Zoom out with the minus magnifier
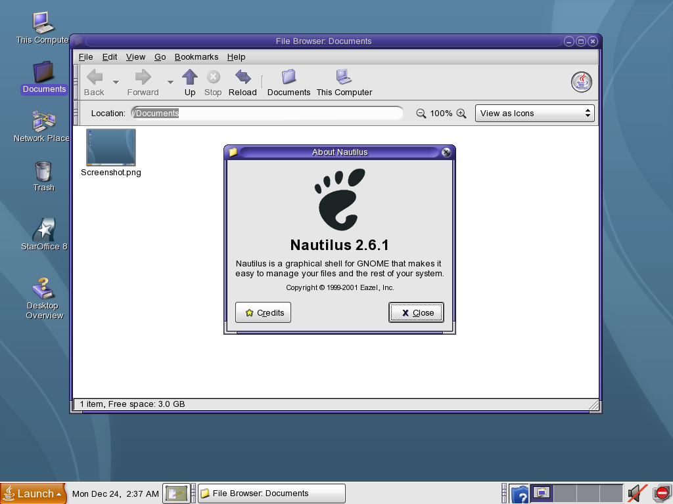Screen dimensions: 673x504 coord(421,113)
